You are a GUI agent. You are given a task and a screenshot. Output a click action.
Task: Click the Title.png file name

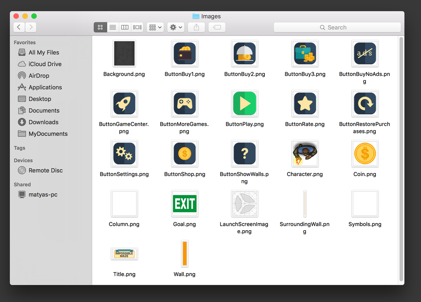124,274
